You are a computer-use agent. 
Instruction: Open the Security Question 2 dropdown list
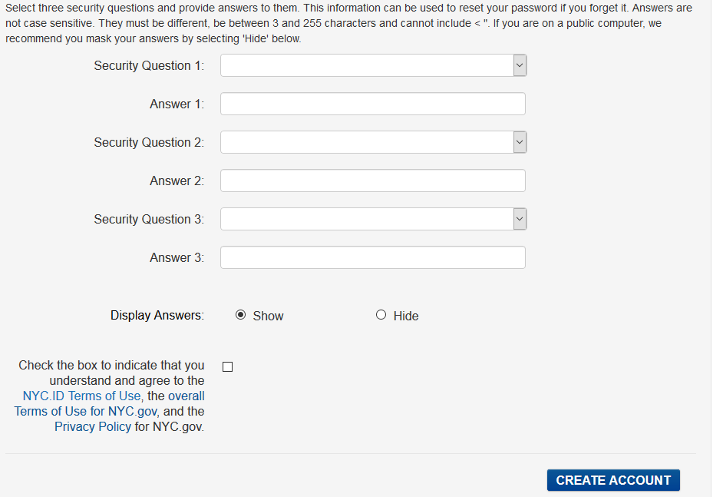point(374,142)
